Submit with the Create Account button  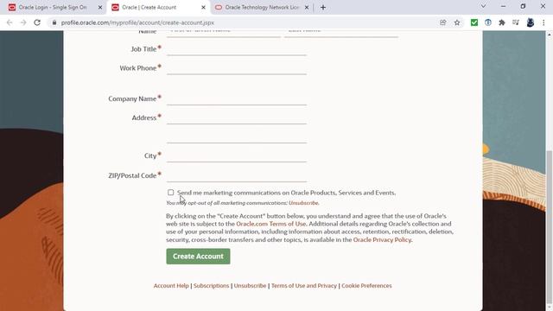click(198, 257)
